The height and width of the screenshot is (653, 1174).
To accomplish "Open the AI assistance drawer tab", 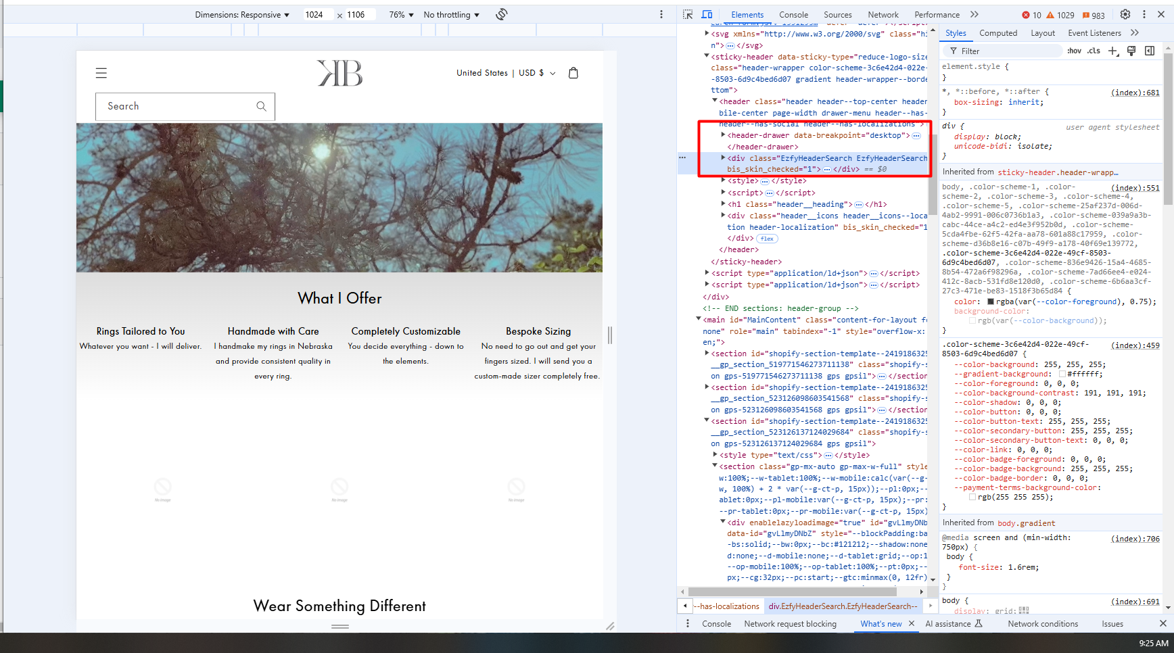I will pyautogui.click(x=954, y=624).
